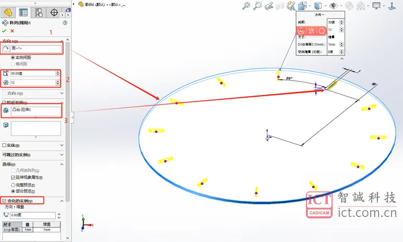
Task: Collapse the 方向 1 section chevron
Action: [x=62, y=41]
